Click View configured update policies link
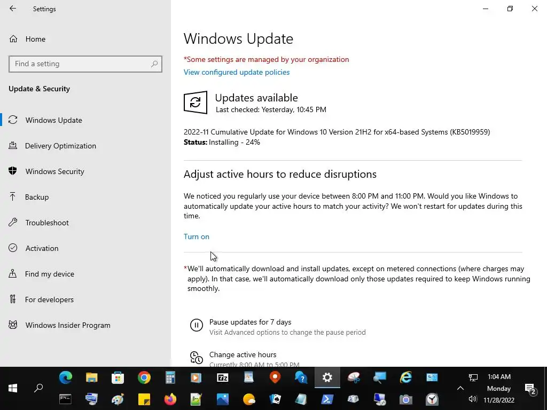 (x=237, y=72)
